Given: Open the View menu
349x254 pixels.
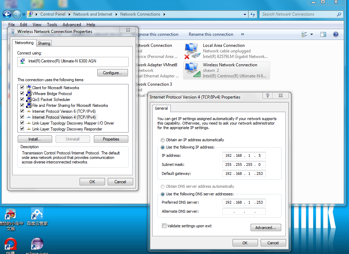Looking at the screenshot, I should (37, 24).
